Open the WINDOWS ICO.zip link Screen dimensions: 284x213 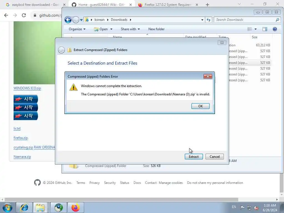pos(27,88)
